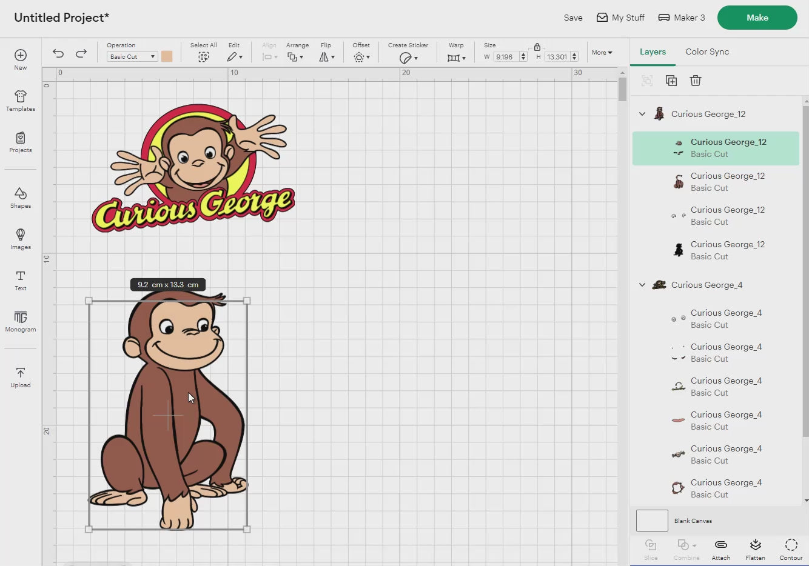The image size is (809, 566).
Task: Open the Projects panel
Action: tap(21, 138)
